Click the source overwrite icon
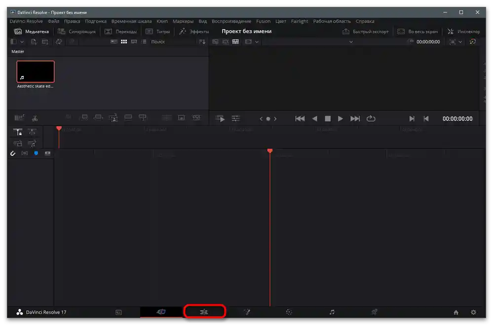Image resolution: width=493 pixels, height=325 pixels. [143, 117]
